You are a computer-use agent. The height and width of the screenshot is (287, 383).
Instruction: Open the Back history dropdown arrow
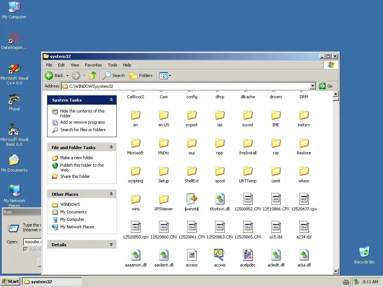point(67,75)
